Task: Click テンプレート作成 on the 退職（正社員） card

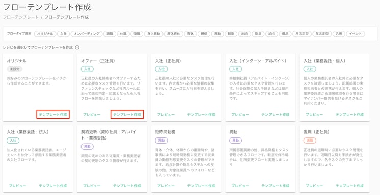Action: [x=349, y=186]
